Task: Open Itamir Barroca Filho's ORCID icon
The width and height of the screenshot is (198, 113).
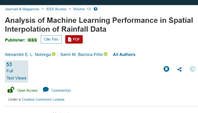Action: click(x=106, y=54)
